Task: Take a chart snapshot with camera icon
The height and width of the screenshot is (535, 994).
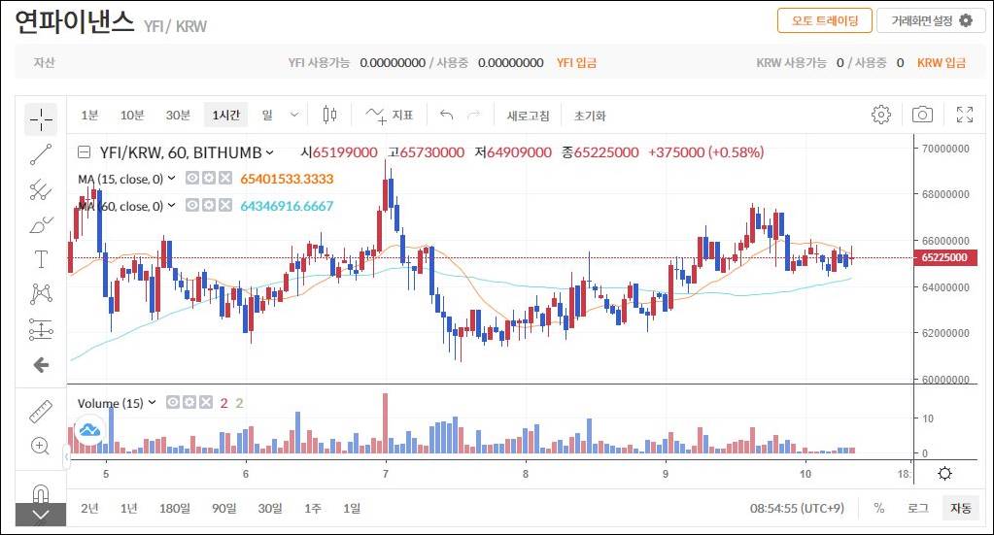Action: (x=922, y=115)
